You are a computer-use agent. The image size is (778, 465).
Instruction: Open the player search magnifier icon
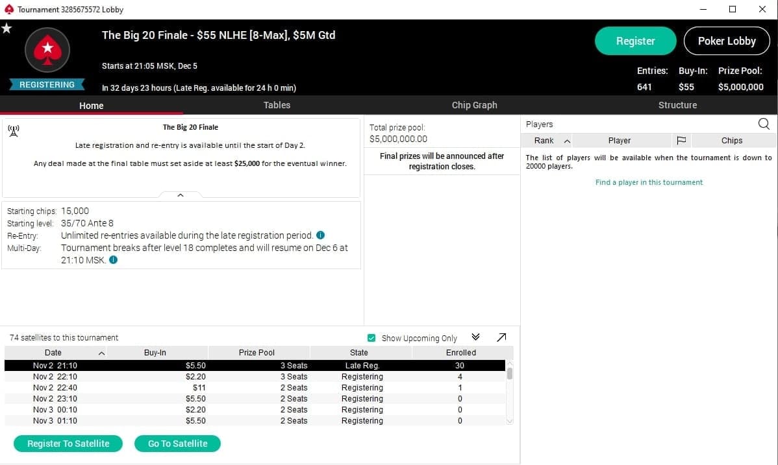point(764,124)
